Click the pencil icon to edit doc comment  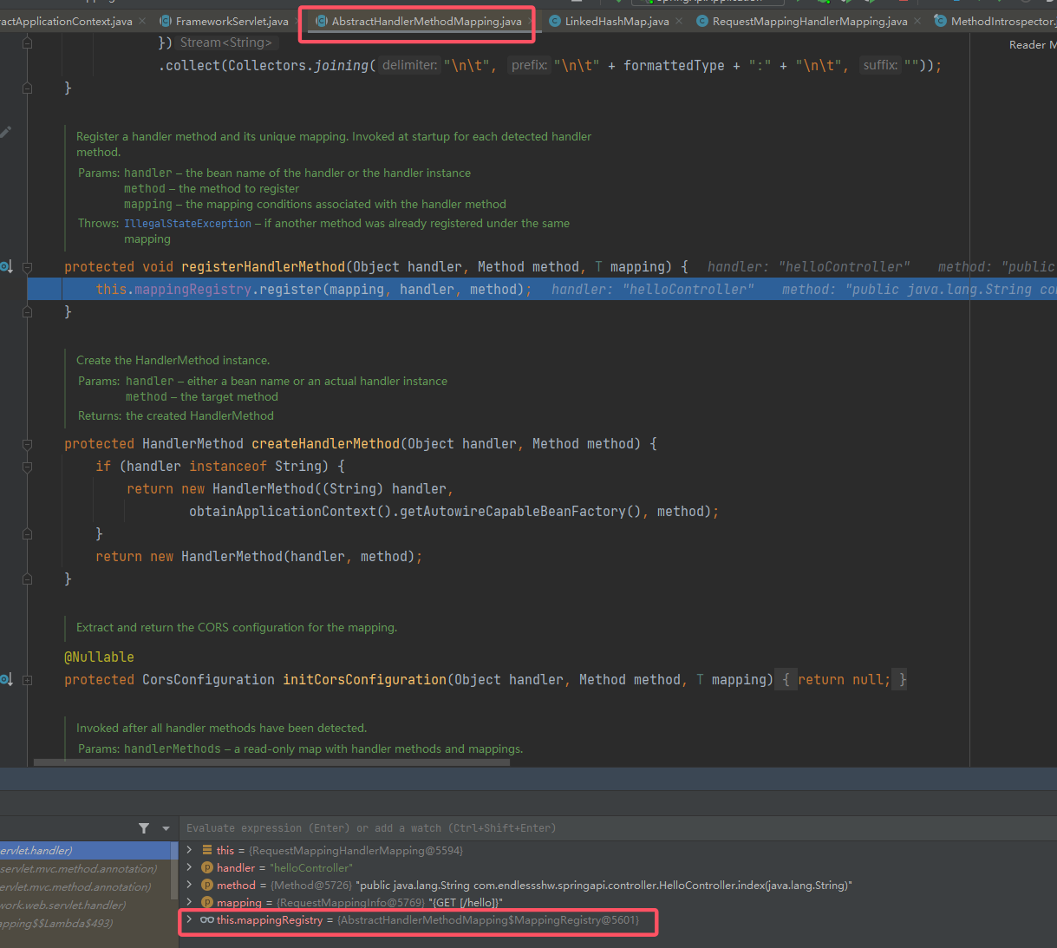pos(5,132)
